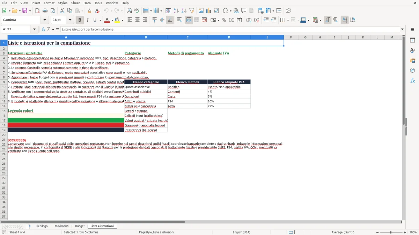Run the spelling check

pyautogui.click(x=137, y=11)
